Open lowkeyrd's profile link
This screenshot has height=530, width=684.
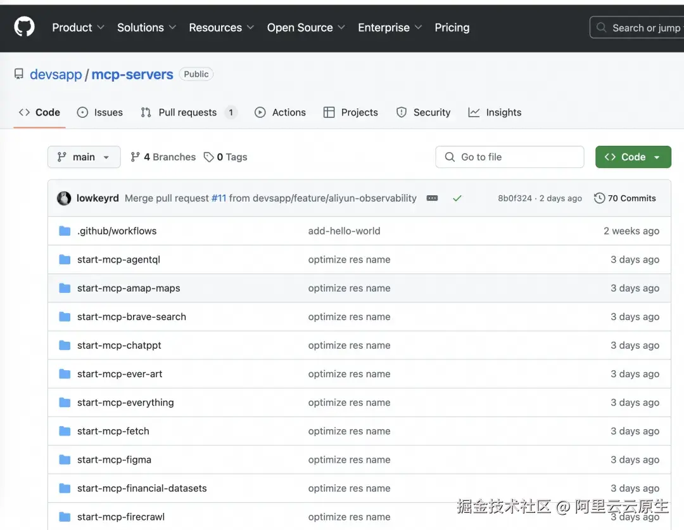point(98,198)
